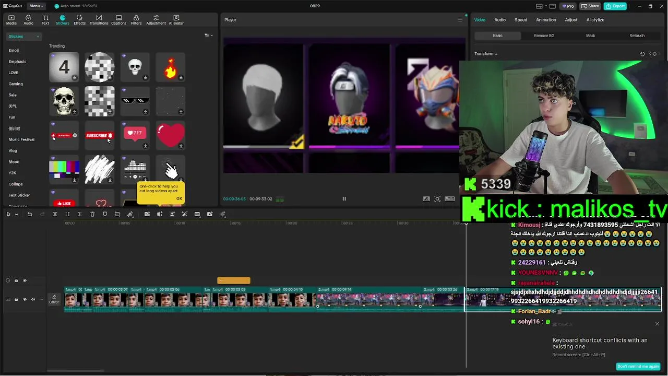Open the Transitions panel
Screen dimensions: 668x376
tap(99, 20)
